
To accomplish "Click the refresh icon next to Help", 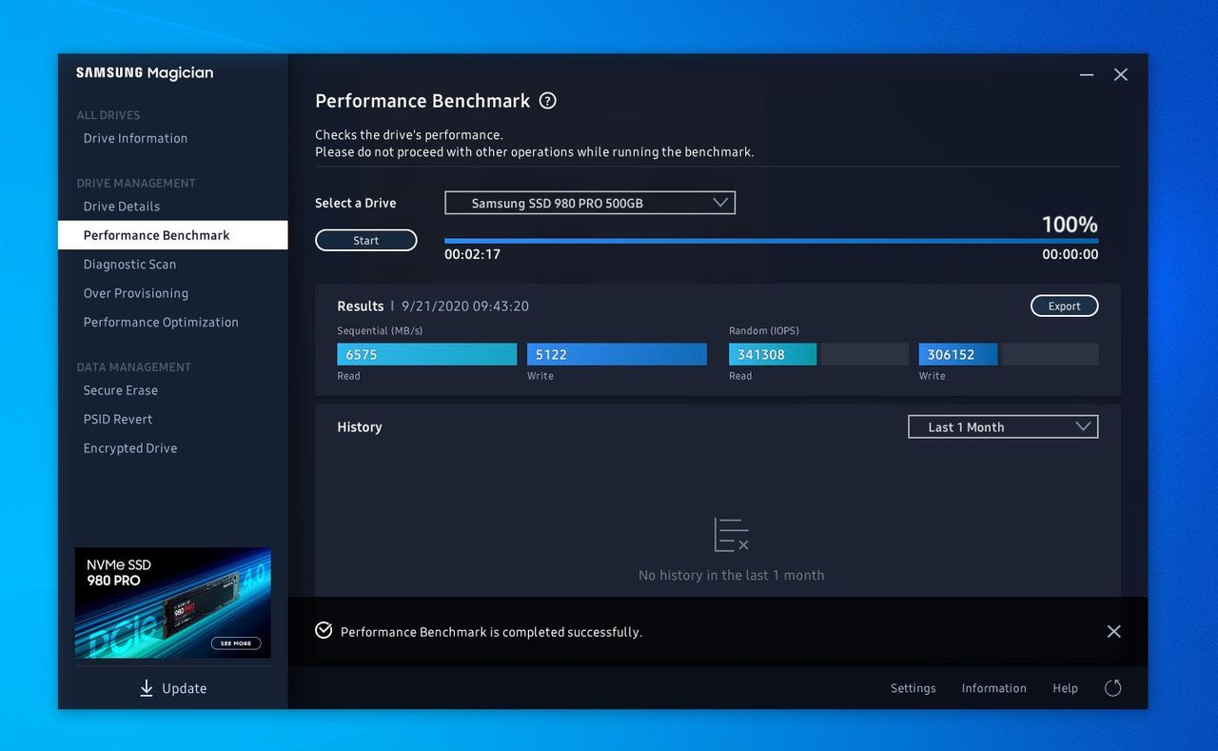I will (1112, 688).
